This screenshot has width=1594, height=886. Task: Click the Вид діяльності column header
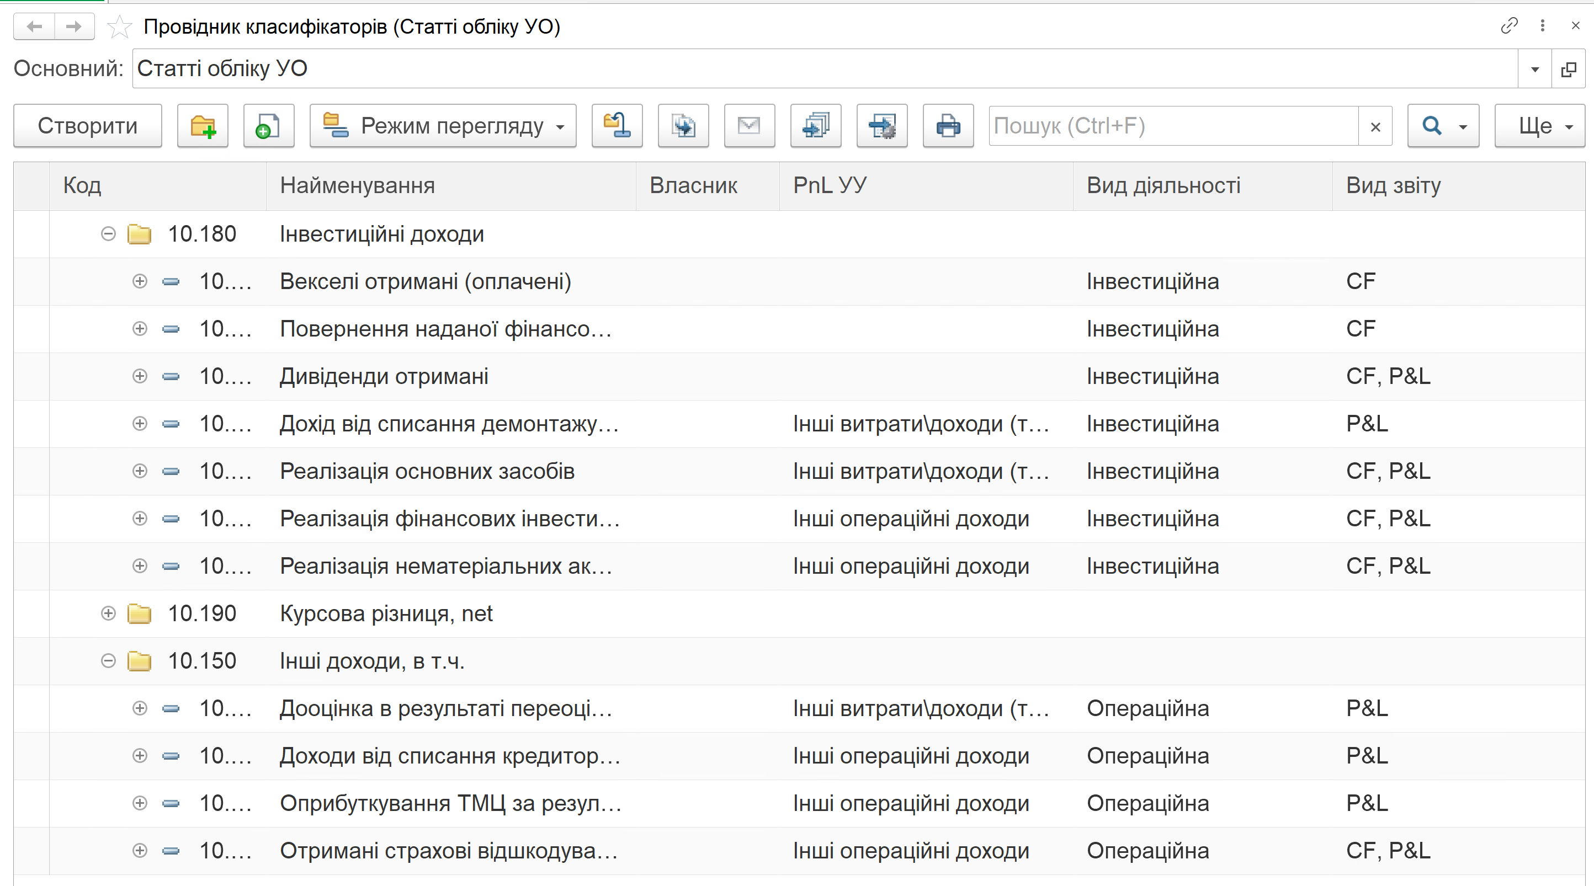pyautogui.click(x=1203, y=185)
